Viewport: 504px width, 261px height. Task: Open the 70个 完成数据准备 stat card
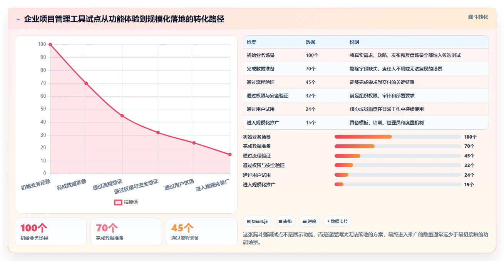126,232
